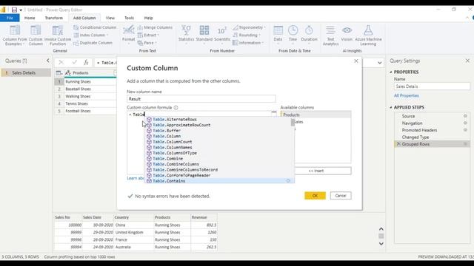Open Parse dropdown
This screenshot has width=474, height=266.
coord(147,43)
